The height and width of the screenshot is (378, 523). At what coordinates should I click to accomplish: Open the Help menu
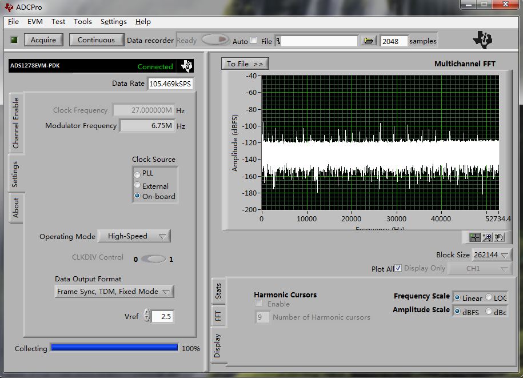pos(143,22)
